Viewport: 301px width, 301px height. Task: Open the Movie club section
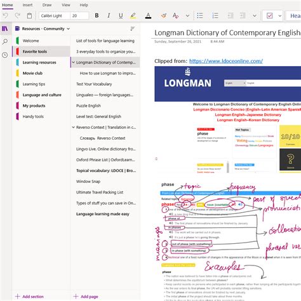(41, 73)
